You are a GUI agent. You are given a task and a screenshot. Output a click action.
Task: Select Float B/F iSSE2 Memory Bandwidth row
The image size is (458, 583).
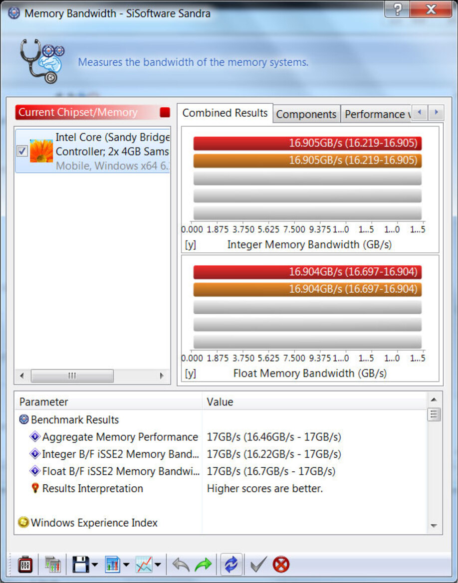[221, 471]
